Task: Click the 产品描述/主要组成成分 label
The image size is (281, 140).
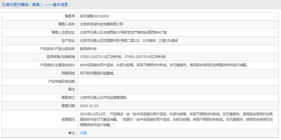Action: pos(57,65)
